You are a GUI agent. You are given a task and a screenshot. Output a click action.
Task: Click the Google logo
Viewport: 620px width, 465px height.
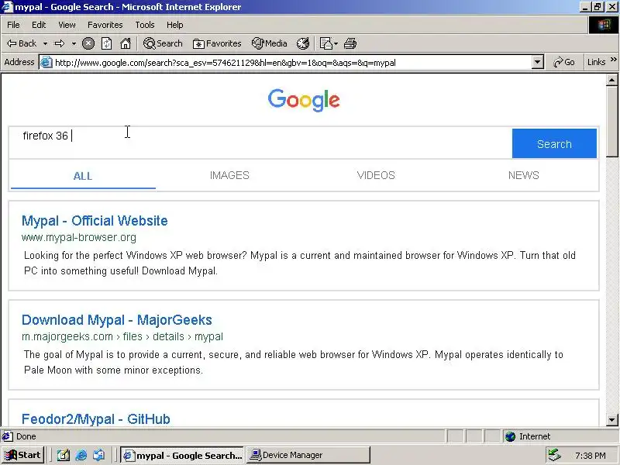tap(304, 100)
